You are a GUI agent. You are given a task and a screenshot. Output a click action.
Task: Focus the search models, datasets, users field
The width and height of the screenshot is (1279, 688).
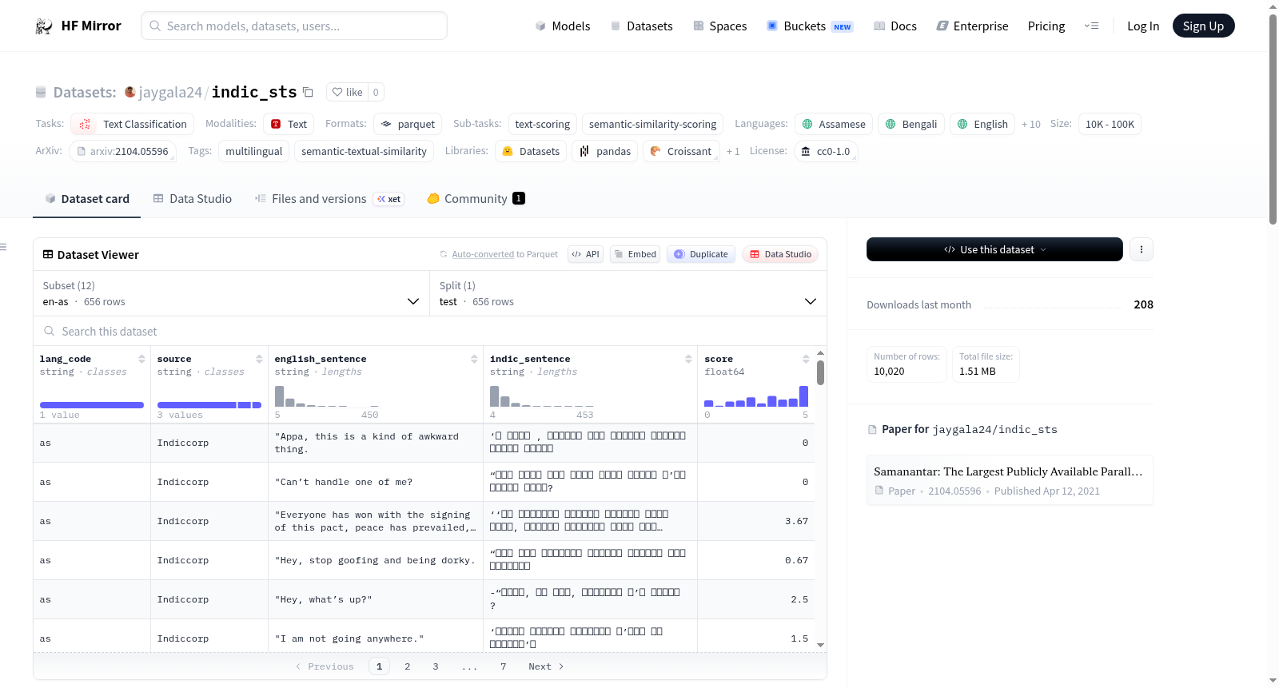294,26
